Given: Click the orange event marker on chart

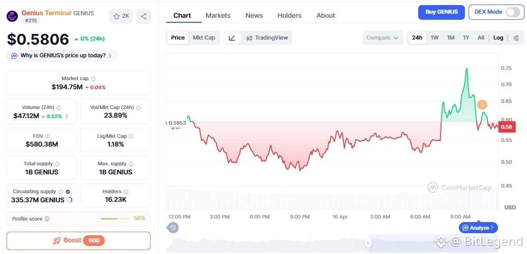Looking at the screenshot, I should click(482, 105).
